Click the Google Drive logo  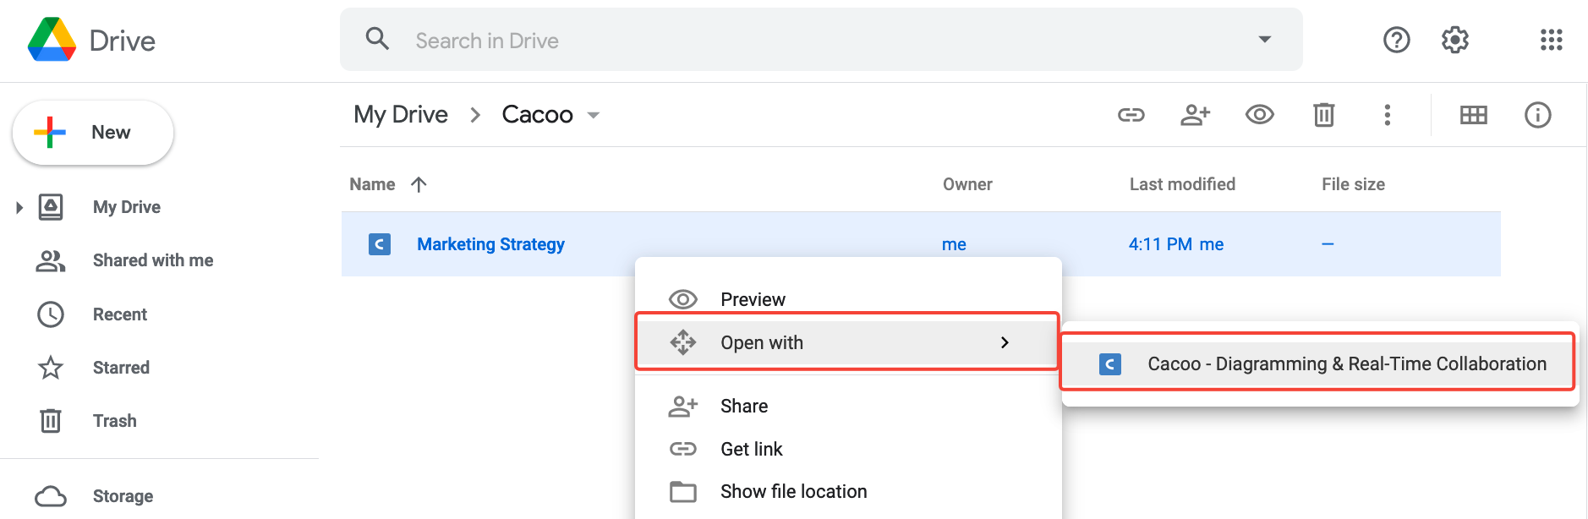(52, 40)
